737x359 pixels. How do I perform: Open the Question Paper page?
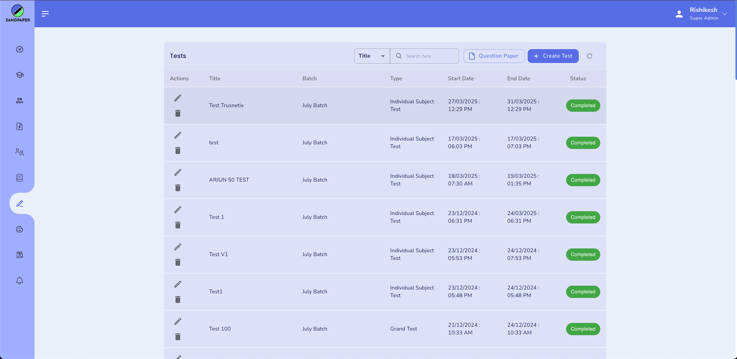pyautogui.click(x=494, y=56)
